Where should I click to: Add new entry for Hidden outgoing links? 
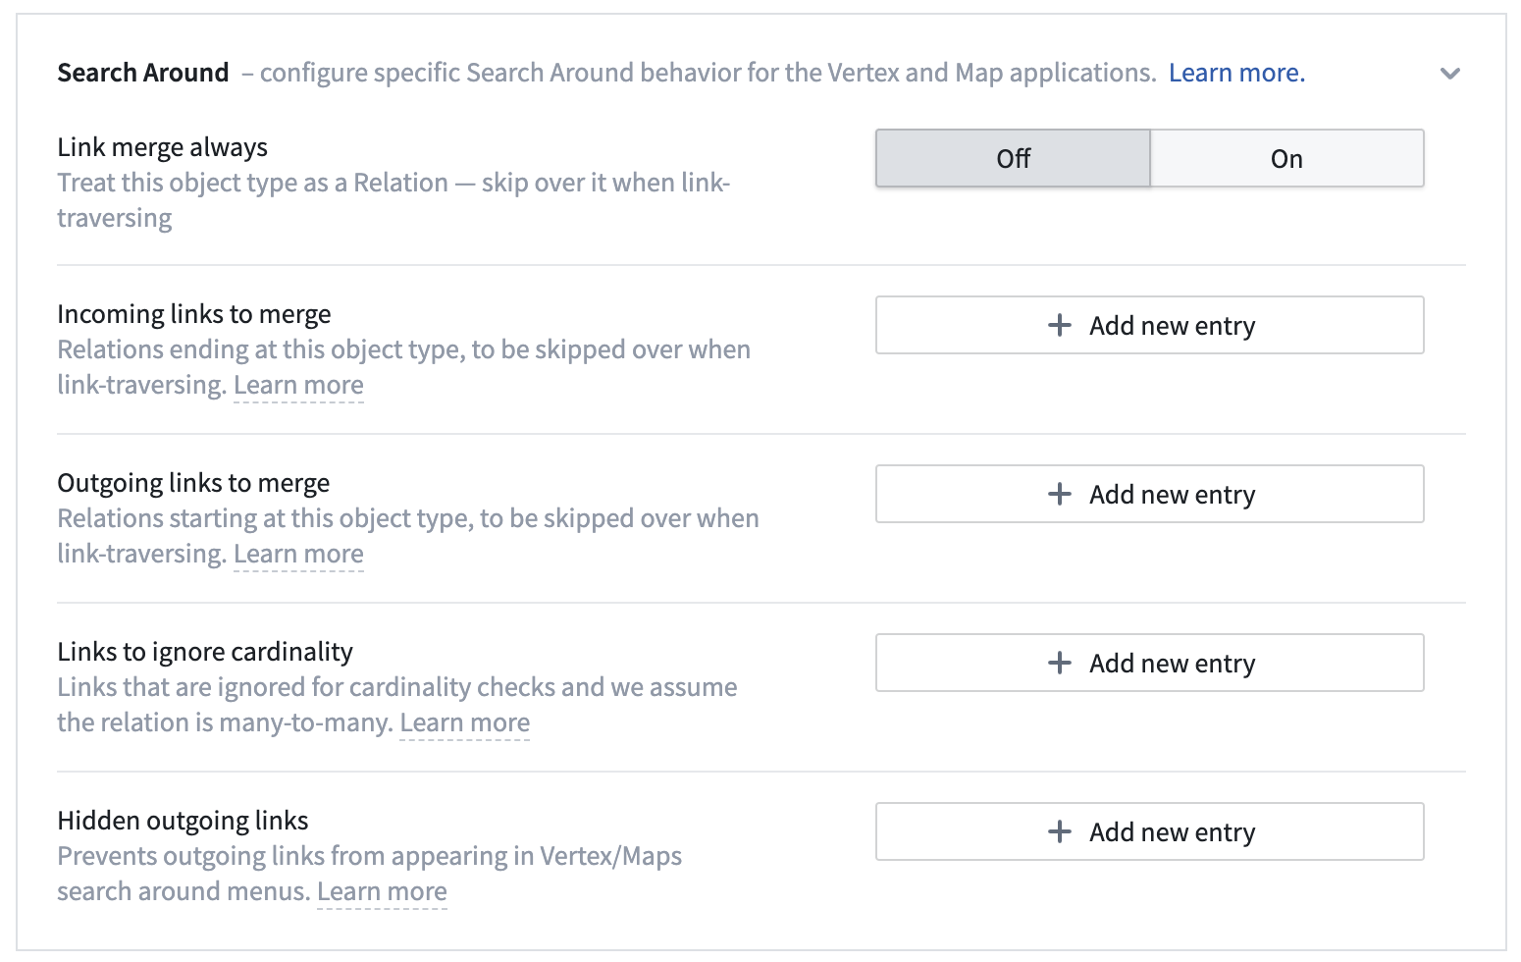coord(1149,831)
